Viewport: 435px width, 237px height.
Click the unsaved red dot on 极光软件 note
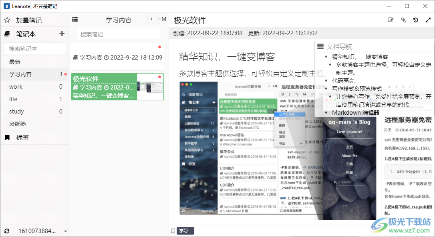pos(159,77)
